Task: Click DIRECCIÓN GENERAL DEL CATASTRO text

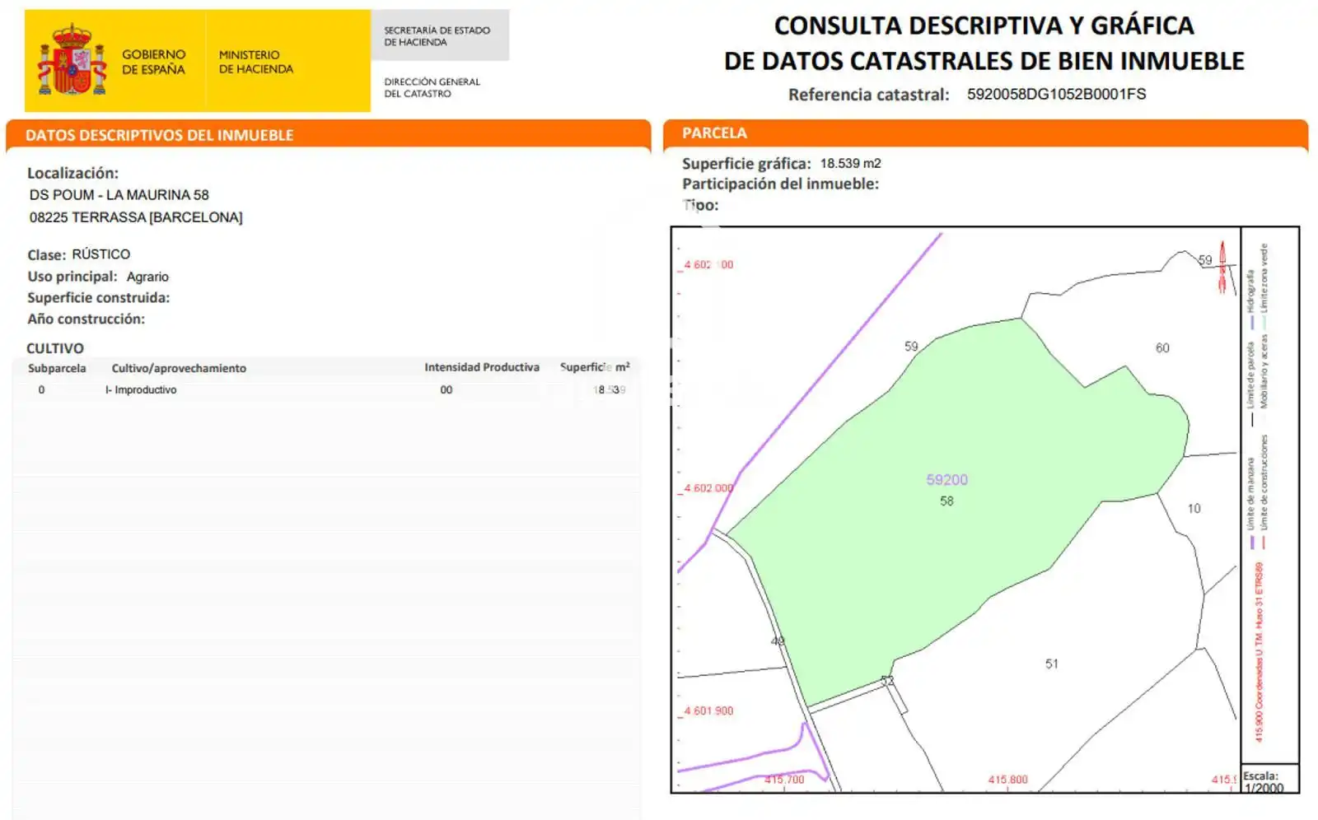Action: [x=432, y=87]
